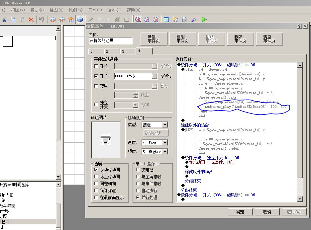Click the 确定 button
311x230 pixels.
(240, 212)
